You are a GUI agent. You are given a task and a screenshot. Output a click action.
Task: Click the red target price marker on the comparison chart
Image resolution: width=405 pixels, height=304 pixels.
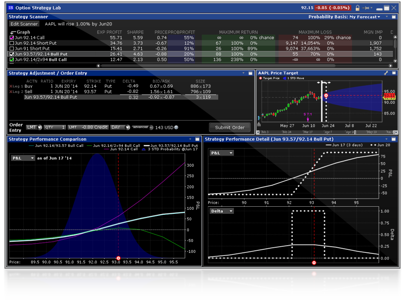[118, 258]
